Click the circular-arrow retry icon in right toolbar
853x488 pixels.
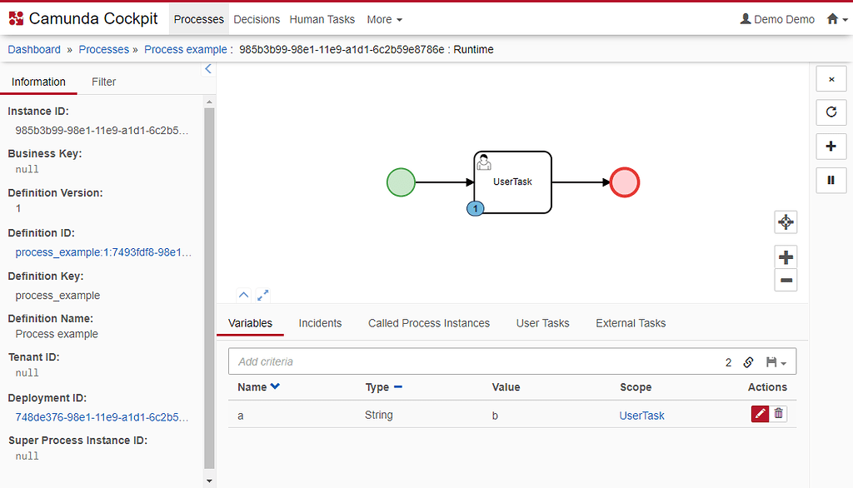tap(831, 112)
